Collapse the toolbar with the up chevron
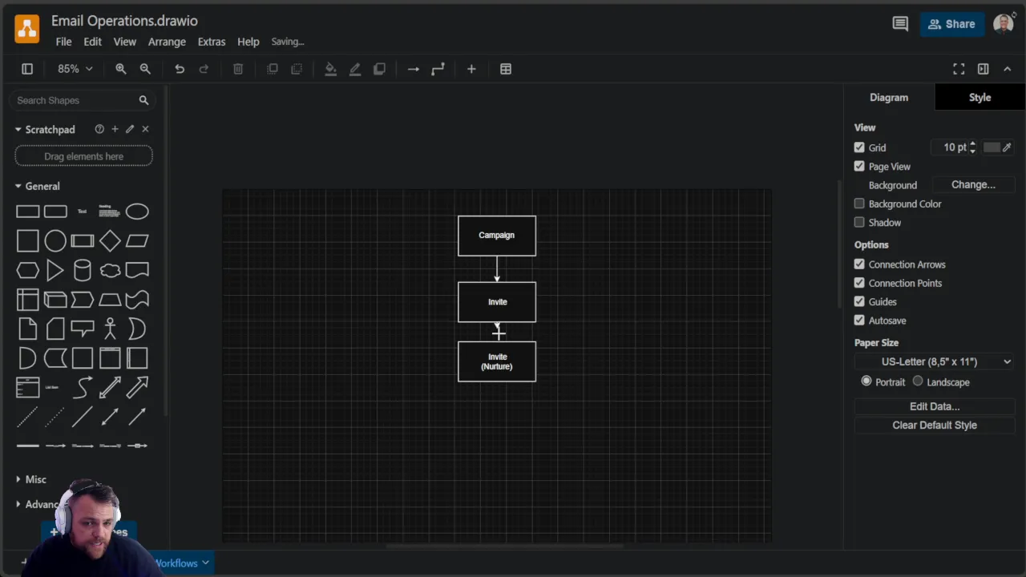The height and width of the screenshot is (577, 1026). pos(1008,69)
